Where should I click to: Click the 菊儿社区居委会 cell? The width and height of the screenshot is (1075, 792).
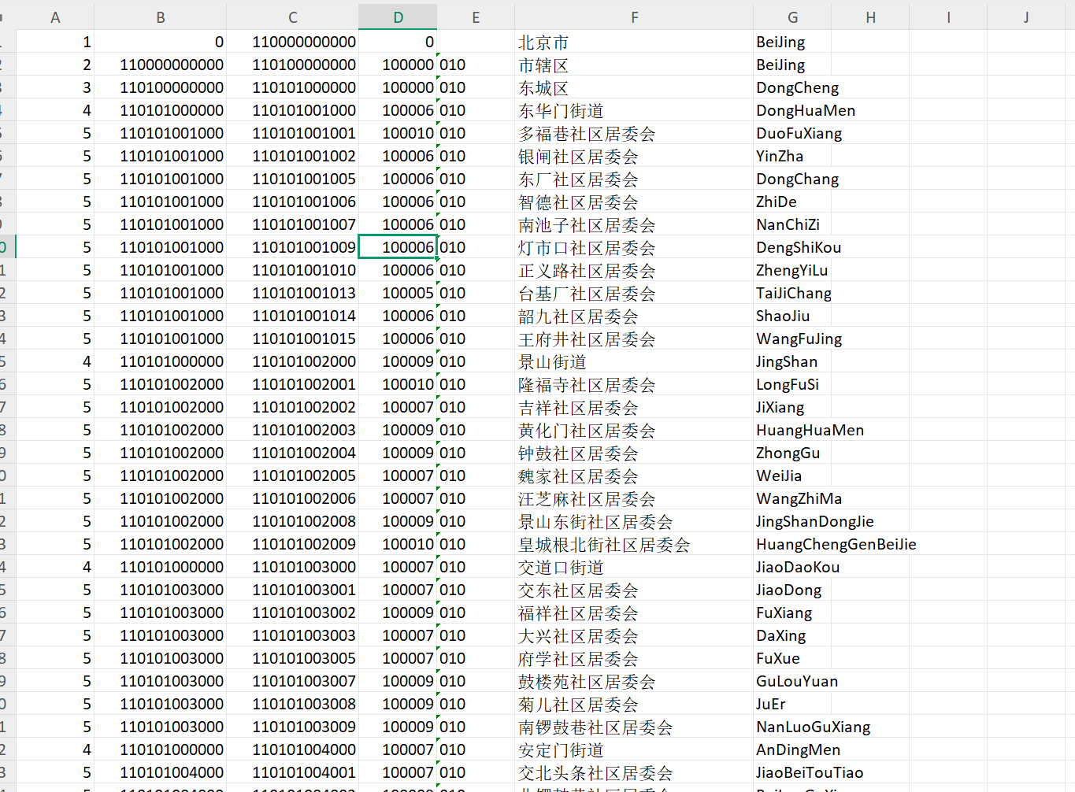click(634, 704)
